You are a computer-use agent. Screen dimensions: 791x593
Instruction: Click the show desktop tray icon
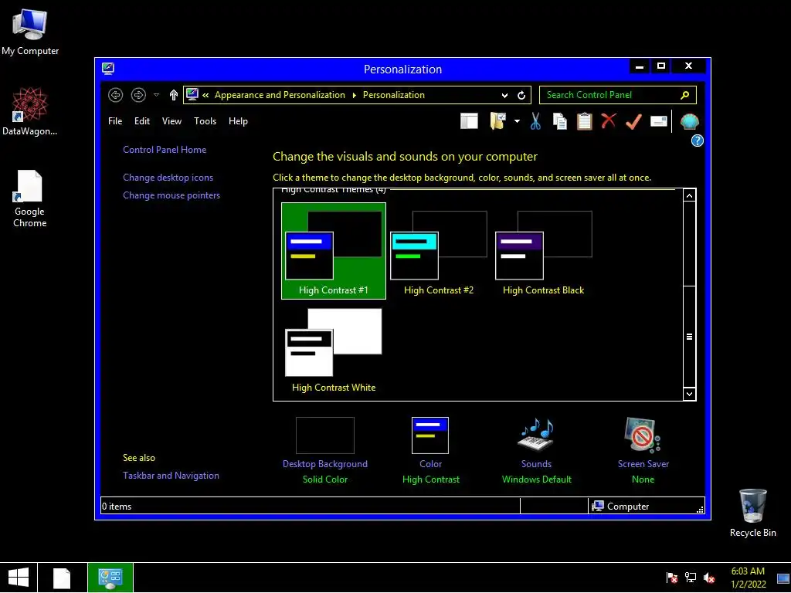click(x=783, y=578)
